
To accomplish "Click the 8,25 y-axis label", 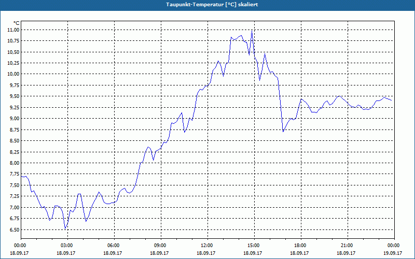I will (15, 152).
